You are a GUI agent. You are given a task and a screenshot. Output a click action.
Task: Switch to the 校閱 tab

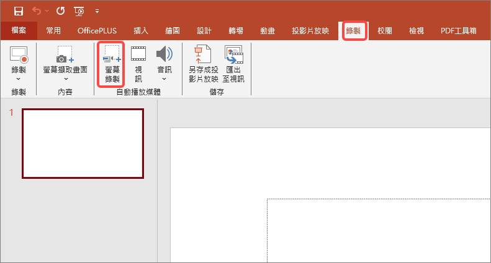click(384, 30)
